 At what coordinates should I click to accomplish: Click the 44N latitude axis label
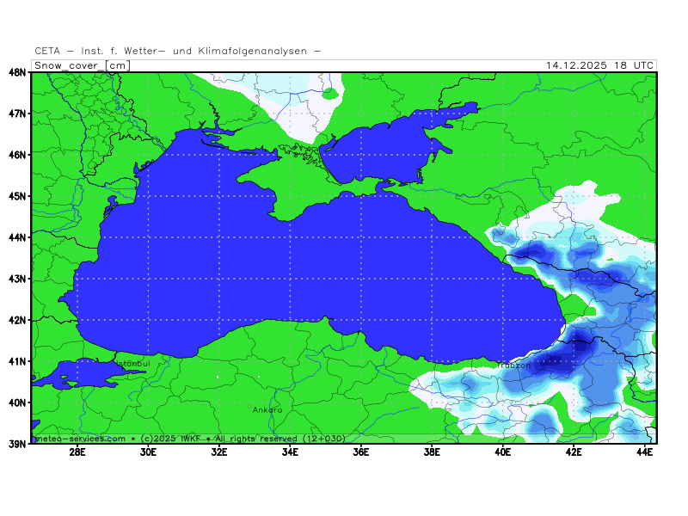point(17,237)
